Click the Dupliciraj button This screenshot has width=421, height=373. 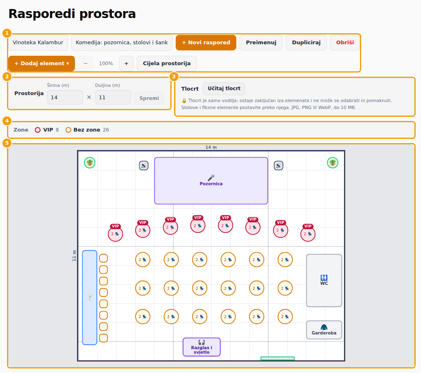(306, 43)
